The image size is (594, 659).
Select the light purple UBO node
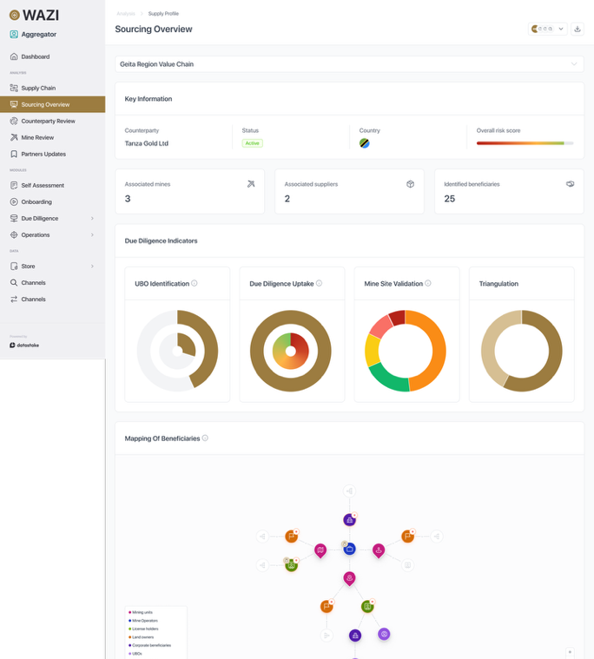(384, 634)
